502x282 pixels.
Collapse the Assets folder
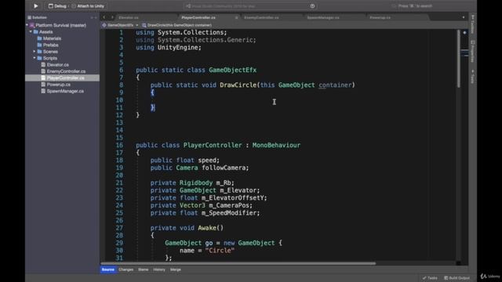[31, 31]
